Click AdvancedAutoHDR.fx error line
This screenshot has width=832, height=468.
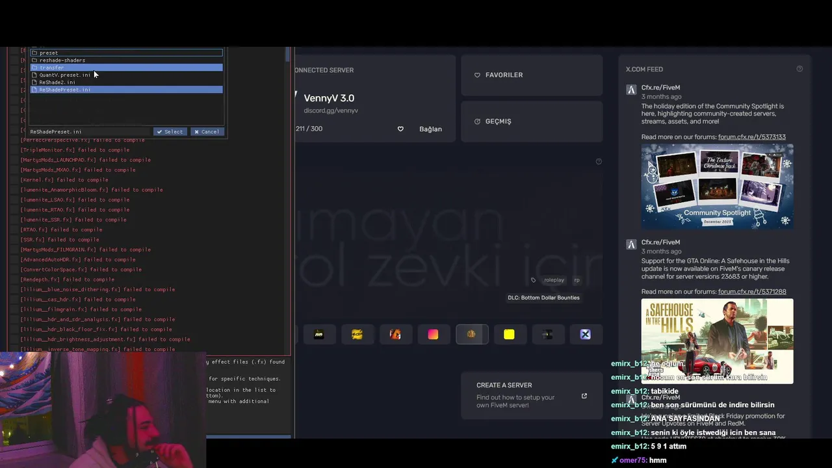coord(78,259)
